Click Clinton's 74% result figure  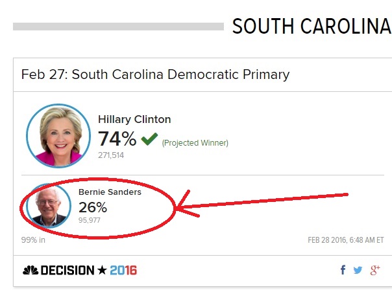(117, 139)
